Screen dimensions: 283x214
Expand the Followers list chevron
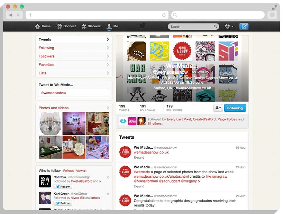[x=108, y=56]
